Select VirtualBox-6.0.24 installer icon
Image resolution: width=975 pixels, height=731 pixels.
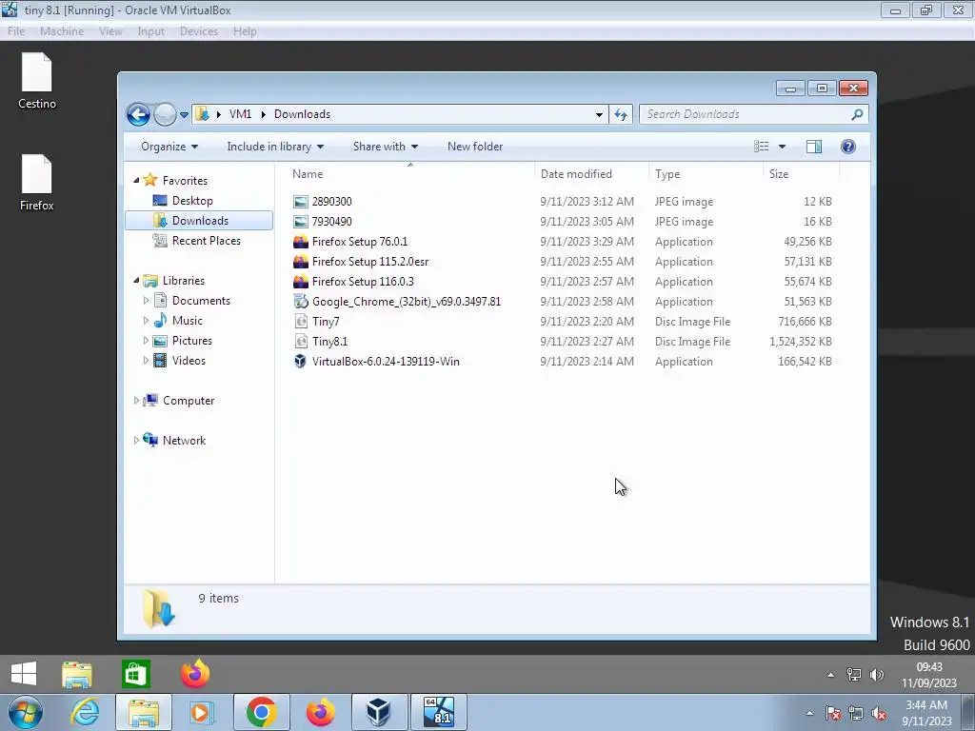click(x=301, y=361)
